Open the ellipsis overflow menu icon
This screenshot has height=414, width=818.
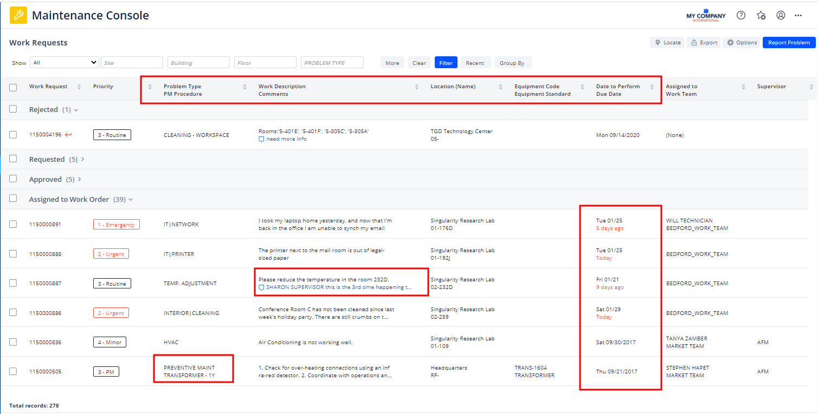click(x=798, y=15)
